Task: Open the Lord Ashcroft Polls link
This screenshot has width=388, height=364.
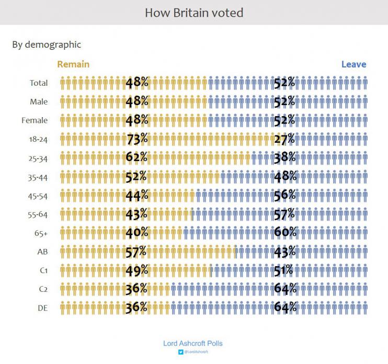Action: pyautogui.click(x=192, y=343)
